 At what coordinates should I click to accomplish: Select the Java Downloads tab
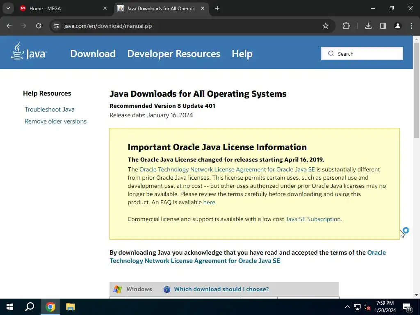tap(161, 9)
